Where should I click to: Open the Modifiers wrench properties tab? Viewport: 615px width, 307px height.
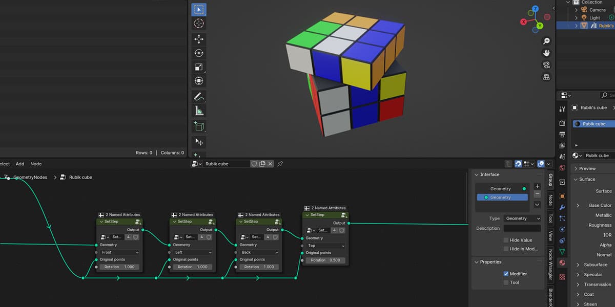pos(562,207)
